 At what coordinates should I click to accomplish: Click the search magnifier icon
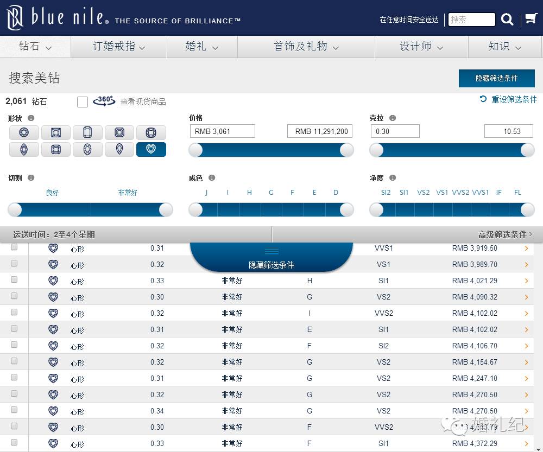tap(507, 20)
